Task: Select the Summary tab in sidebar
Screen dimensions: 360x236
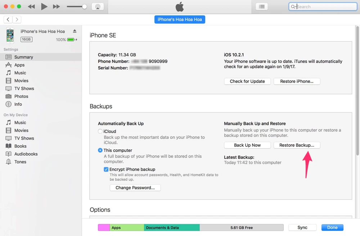Action: [x=24, y=57]
